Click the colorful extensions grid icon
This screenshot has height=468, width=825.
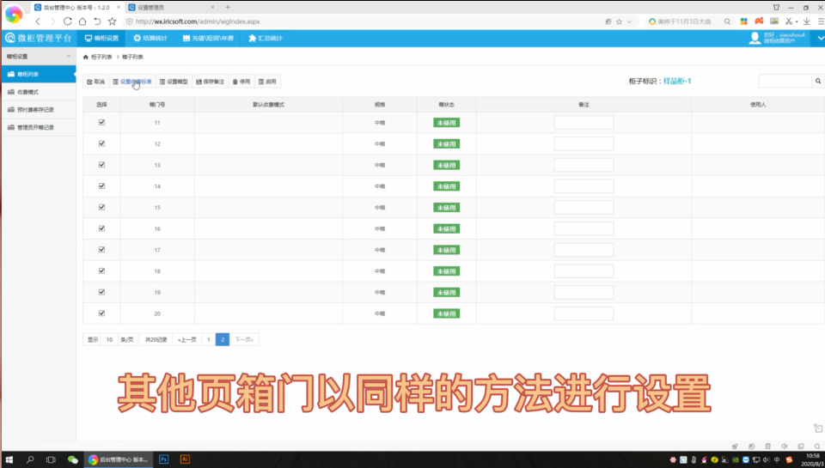tap(743, 21)
